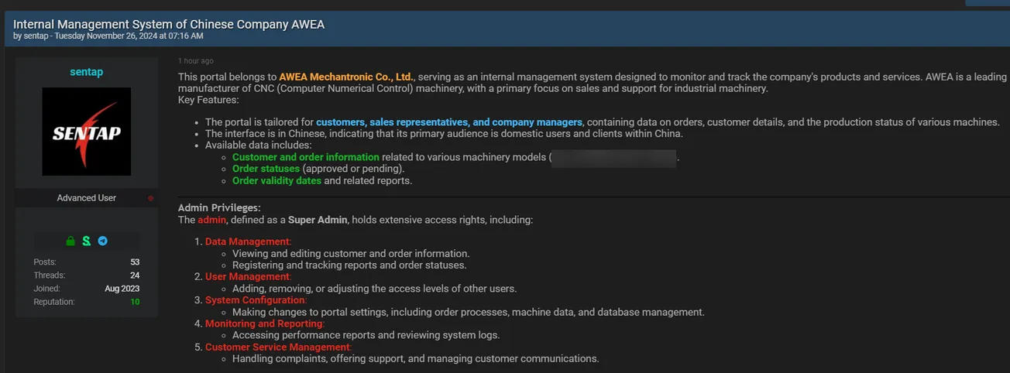The width and height of the screenshot is (1010, 373).
Task: Click the red 'Data Management' heading
Action: pos(247,241)
